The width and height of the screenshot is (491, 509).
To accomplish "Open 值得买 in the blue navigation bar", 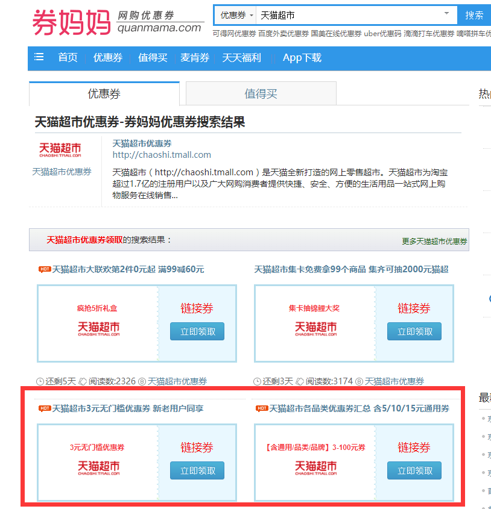I will 153,57.
